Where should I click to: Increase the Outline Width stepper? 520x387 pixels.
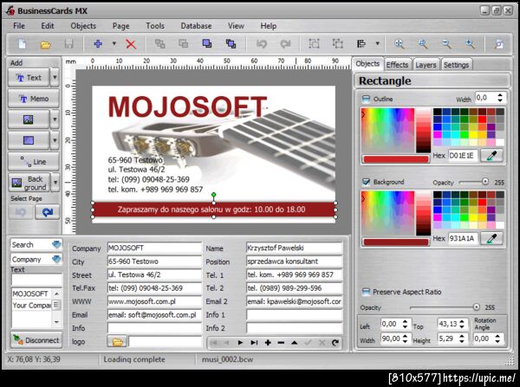[x=500, y=95]
